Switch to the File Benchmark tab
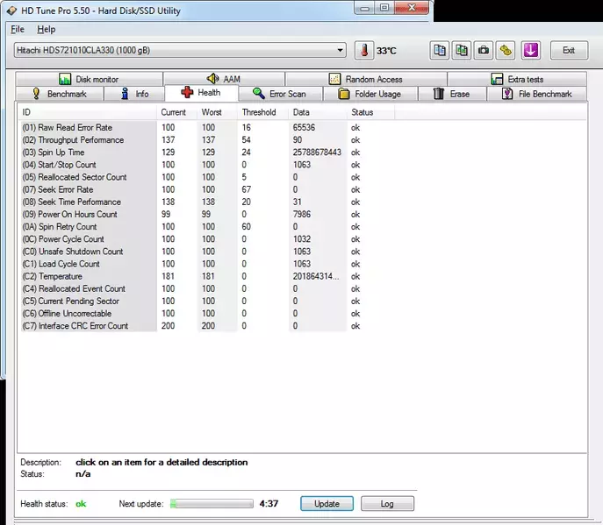603x525 pixels. [537, 94]
